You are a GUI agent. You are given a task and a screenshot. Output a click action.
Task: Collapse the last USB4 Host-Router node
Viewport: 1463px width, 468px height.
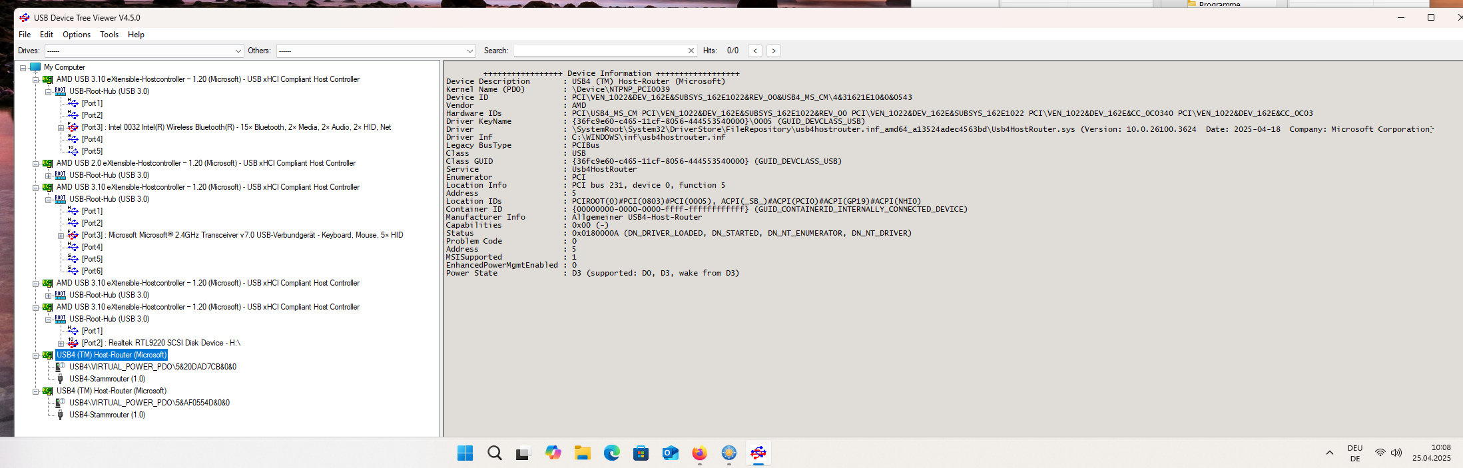point(36,391)
